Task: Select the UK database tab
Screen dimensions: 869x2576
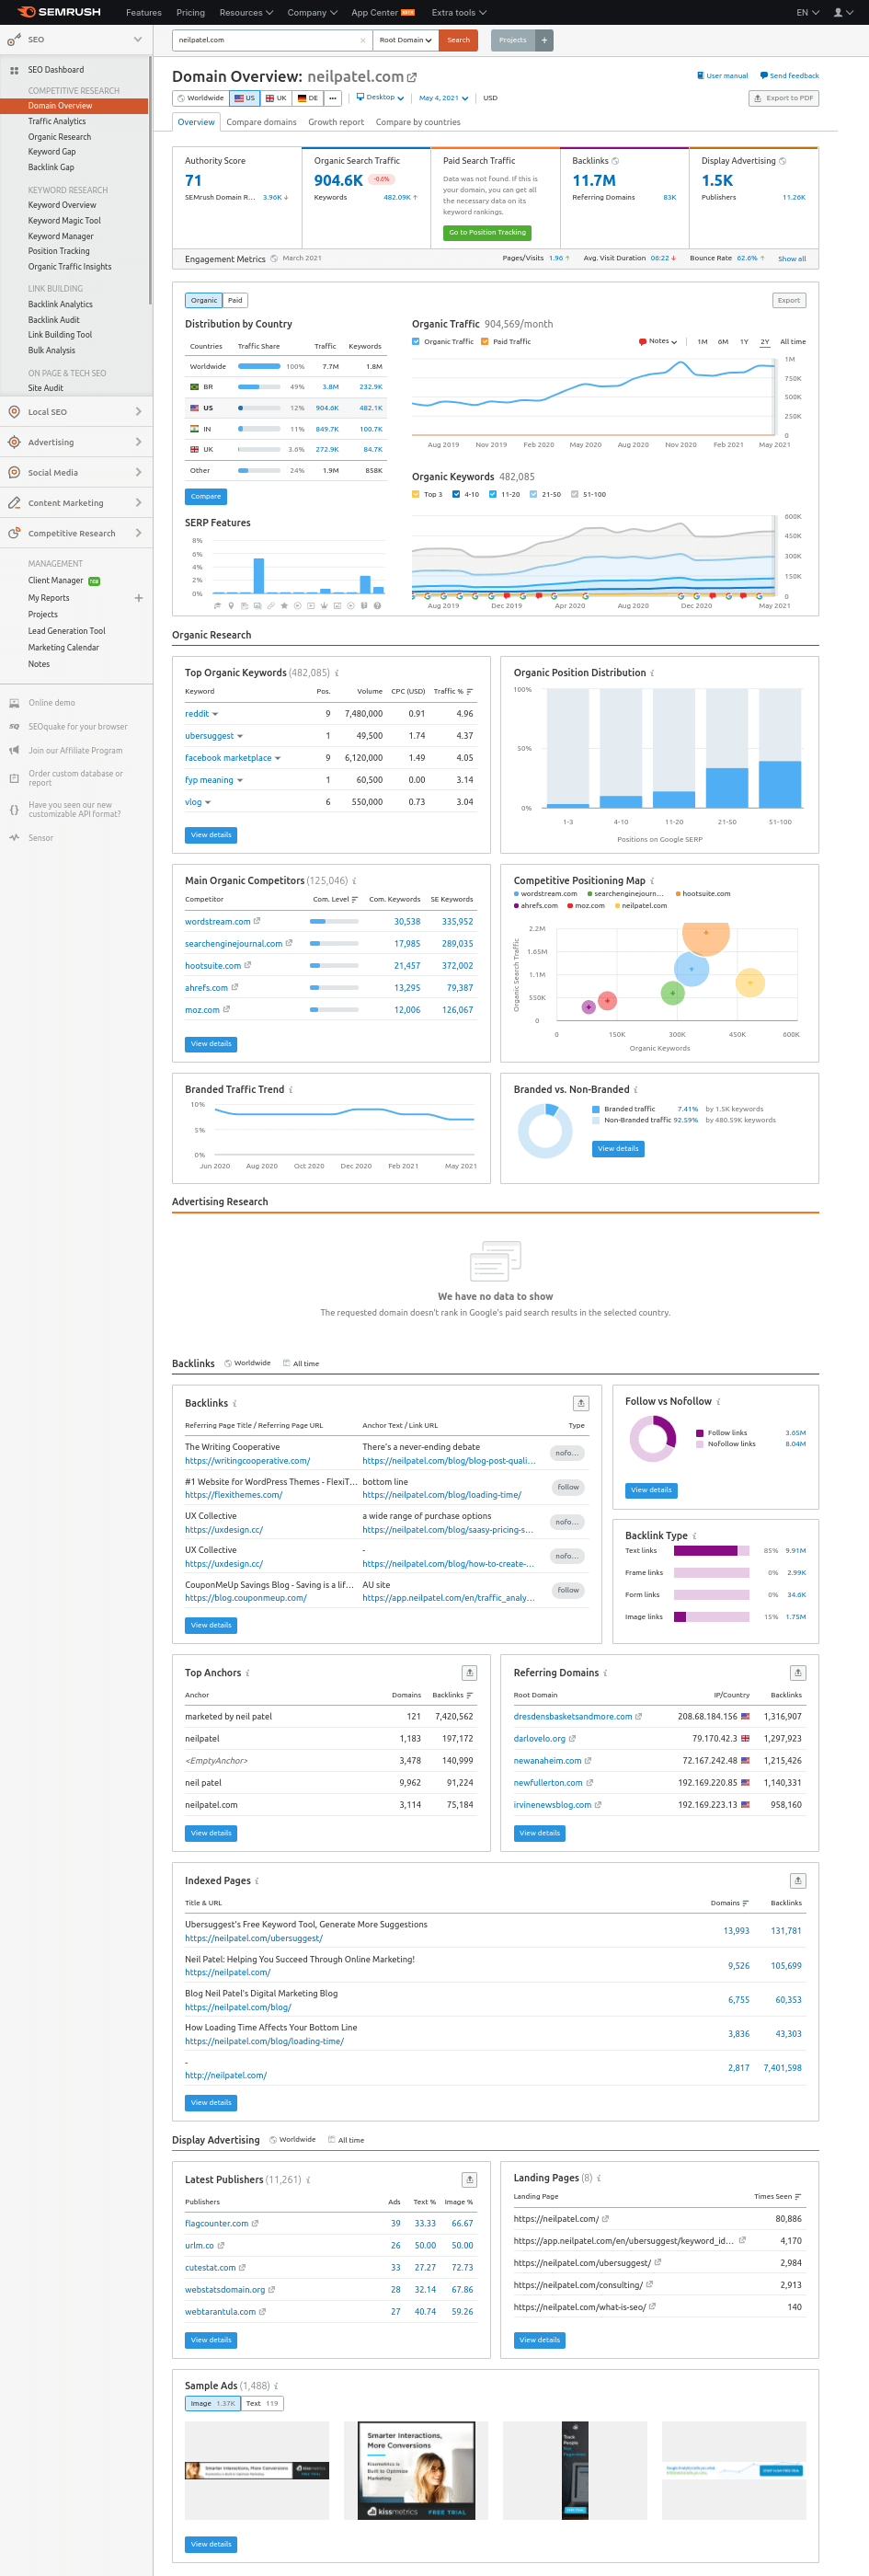Action: tap(276, 98)
